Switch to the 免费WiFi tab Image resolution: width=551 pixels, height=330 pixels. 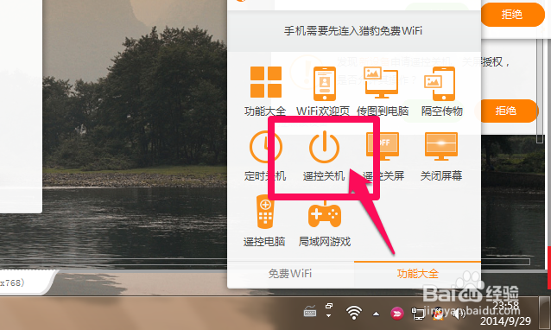290,274
